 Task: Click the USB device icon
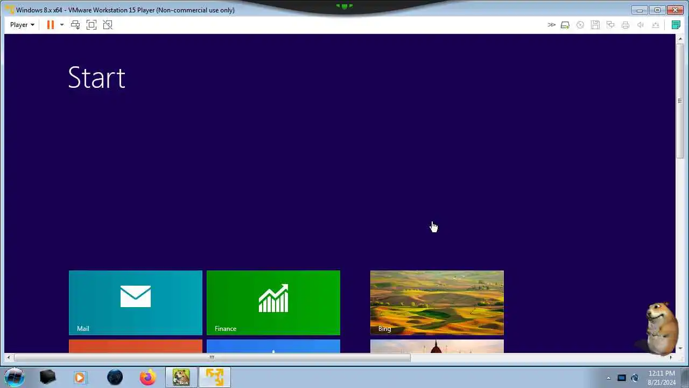[656, 25]
